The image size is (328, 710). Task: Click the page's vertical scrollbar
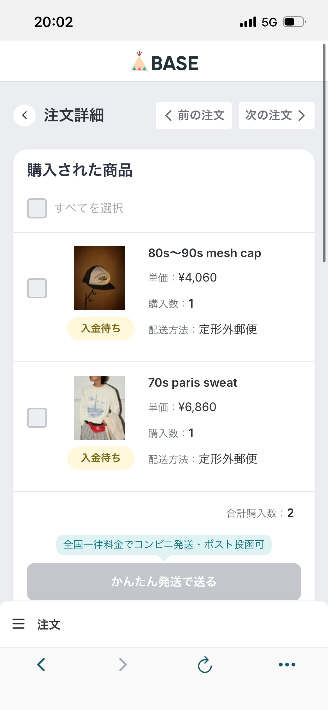pos(324,153)
